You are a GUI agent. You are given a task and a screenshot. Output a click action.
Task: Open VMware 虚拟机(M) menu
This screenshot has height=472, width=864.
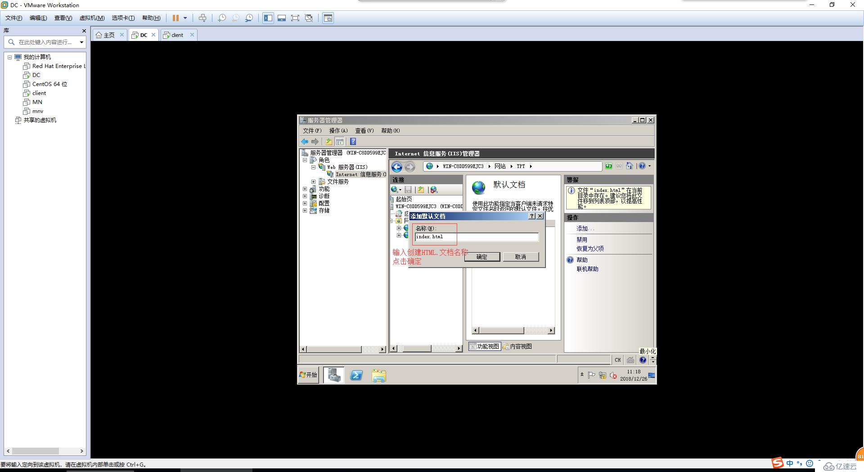(92, 18)
